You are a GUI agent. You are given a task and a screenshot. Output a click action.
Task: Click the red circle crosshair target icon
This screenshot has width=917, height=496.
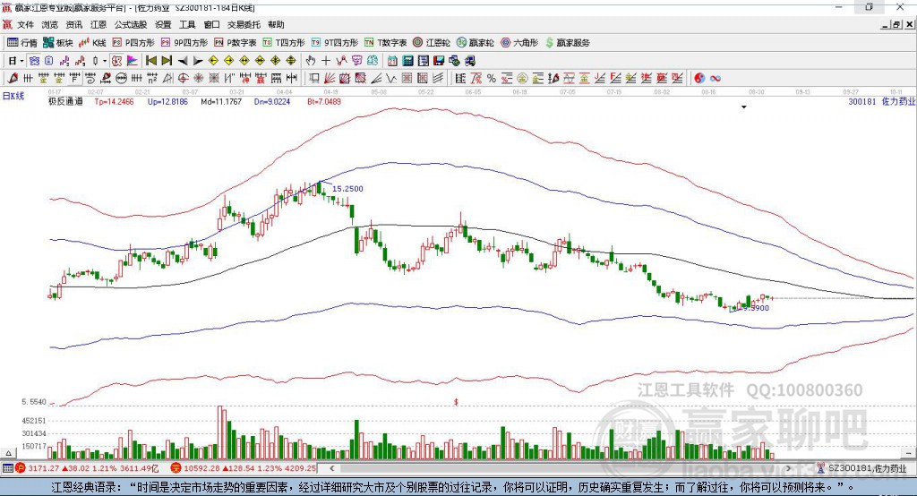click(x=183, y=78)
